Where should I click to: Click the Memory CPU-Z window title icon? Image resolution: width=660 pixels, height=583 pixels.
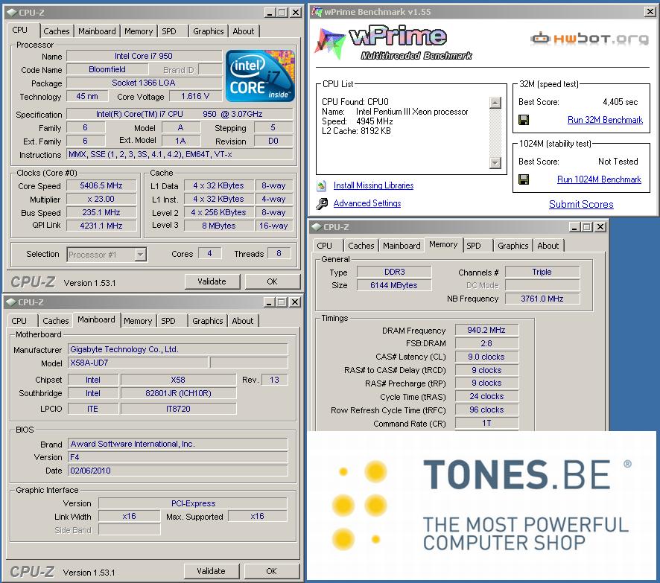click(316, 227)
